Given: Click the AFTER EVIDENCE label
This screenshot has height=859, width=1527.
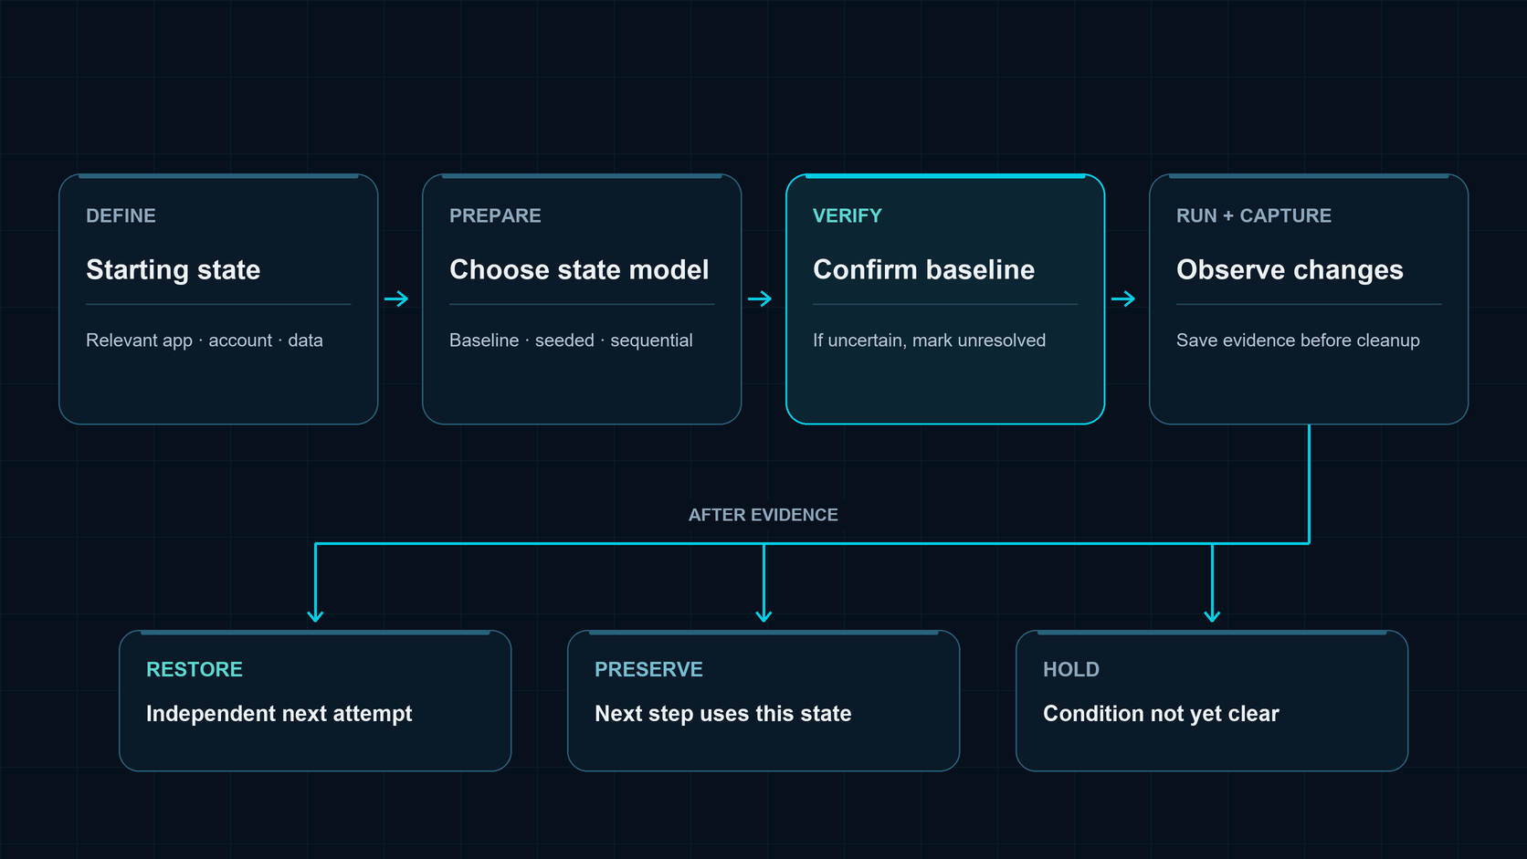Looking at the screenshot, I should [763, 515].
